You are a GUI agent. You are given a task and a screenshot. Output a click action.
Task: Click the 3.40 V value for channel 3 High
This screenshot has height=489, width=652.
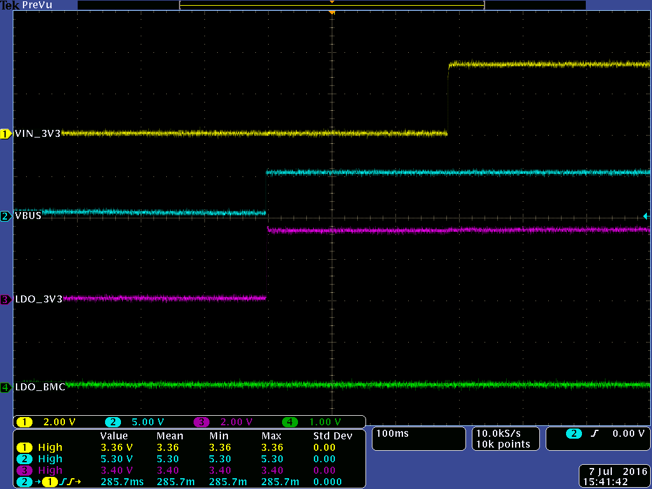pos(117,471)
